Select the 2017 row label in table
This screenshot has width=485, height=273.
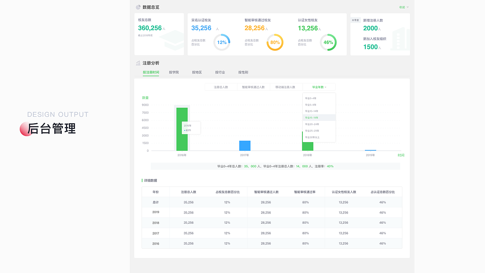156,233
